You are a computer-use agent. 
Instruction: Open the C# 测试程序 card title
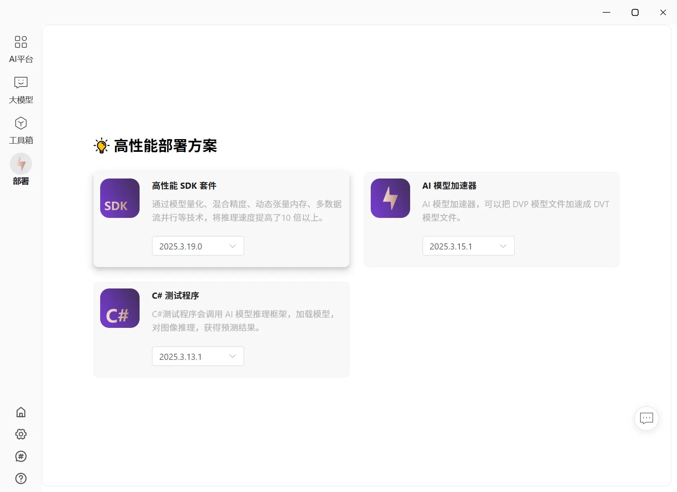[x=176, y=296]
